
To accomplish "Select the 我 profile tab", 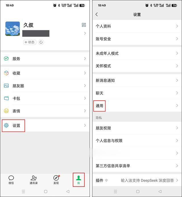I will click(78, 180).
